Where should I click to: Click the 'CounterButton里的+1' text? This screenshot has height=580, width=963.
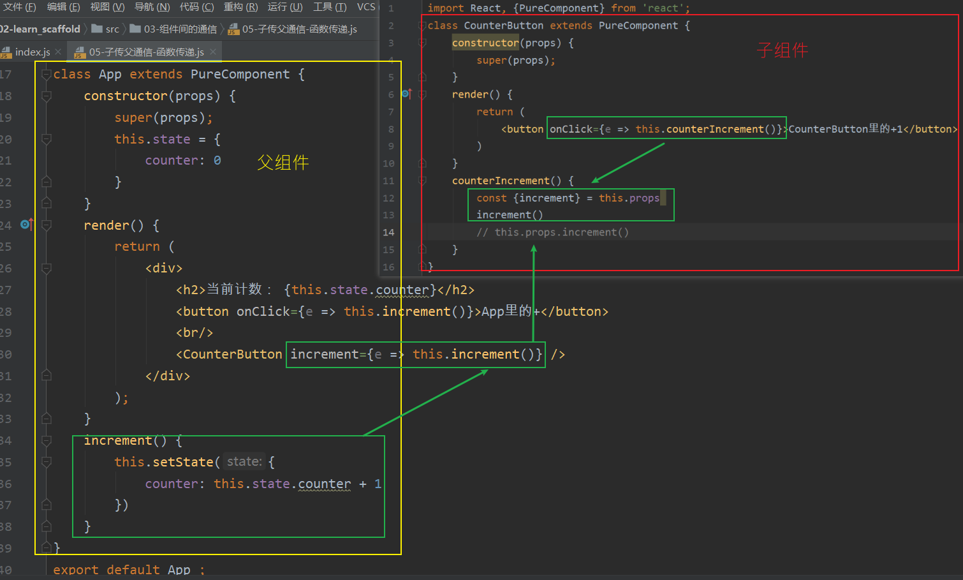pyautogui.click(x=846, y=129)
